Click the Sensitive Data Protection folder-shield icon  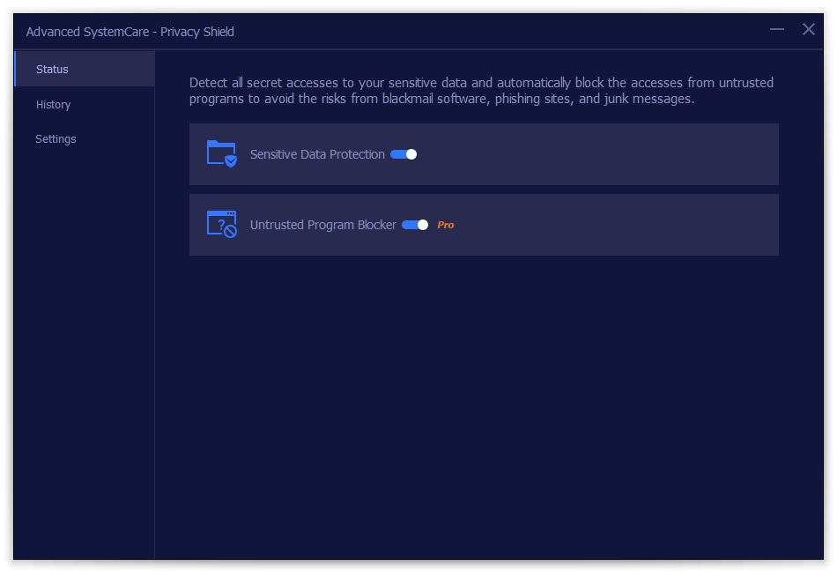[221, 154]
